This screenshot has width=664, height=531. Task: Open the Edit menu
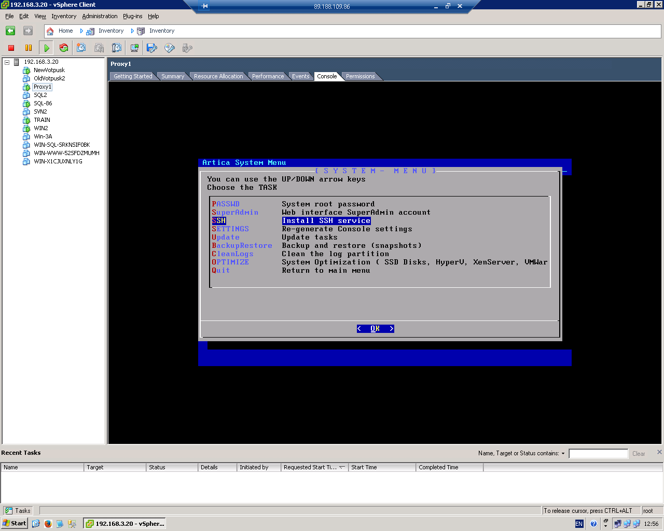click(x=24, y=16)
